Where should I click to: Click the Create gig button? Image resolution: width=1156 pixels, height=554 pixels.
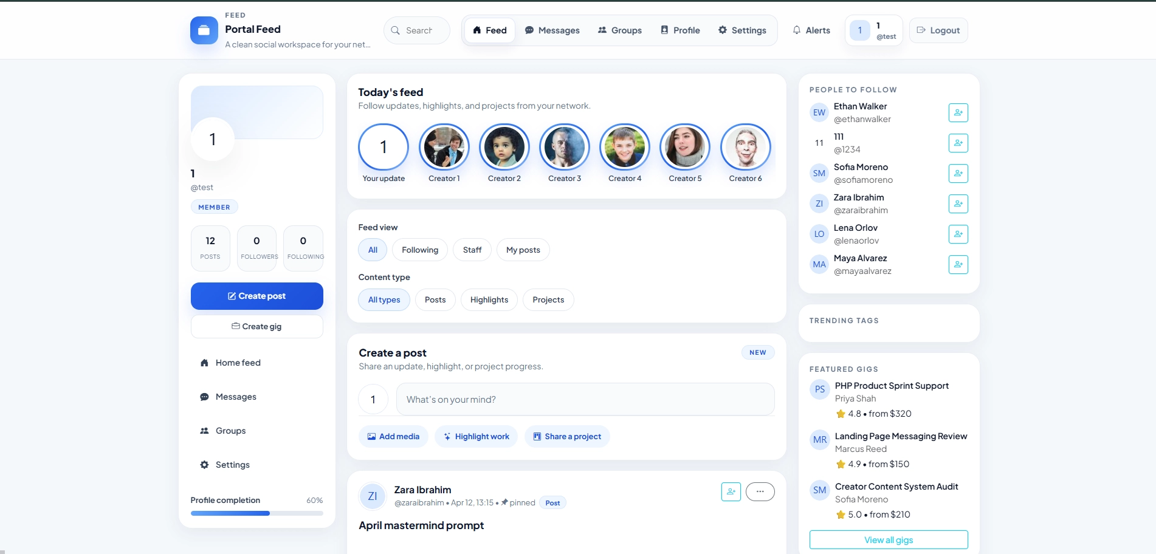coord(257,326)
